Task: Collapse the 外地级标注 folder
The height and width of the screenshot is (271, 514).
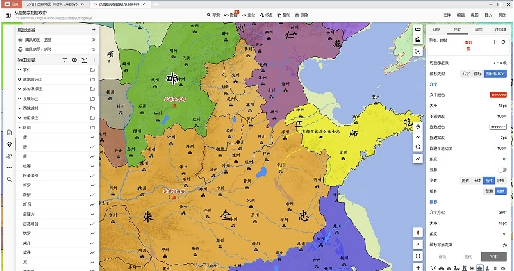Action: tap(19, 89)
